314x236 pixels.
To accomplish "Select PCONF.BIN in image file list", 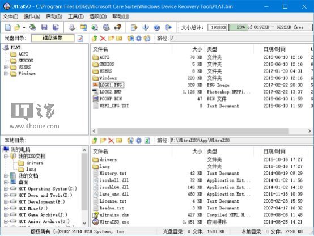I will click(111, 99).
